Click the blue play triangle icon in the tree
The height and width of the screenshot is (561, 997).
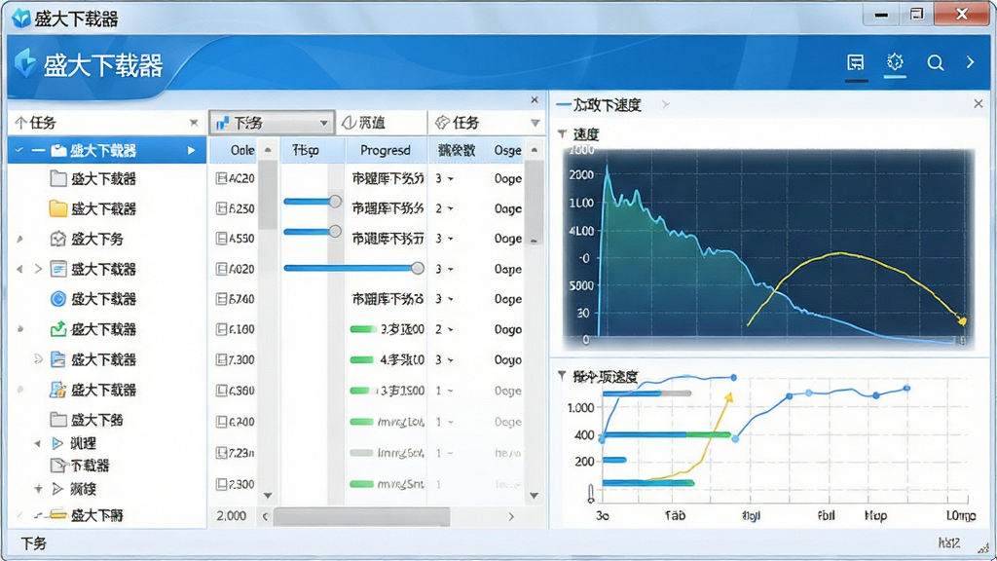57,443
